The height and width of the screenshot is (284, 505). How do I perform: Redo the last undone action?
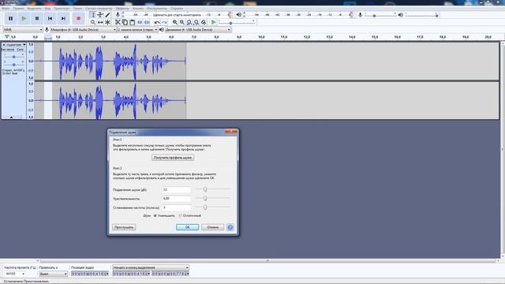[164, 22]
